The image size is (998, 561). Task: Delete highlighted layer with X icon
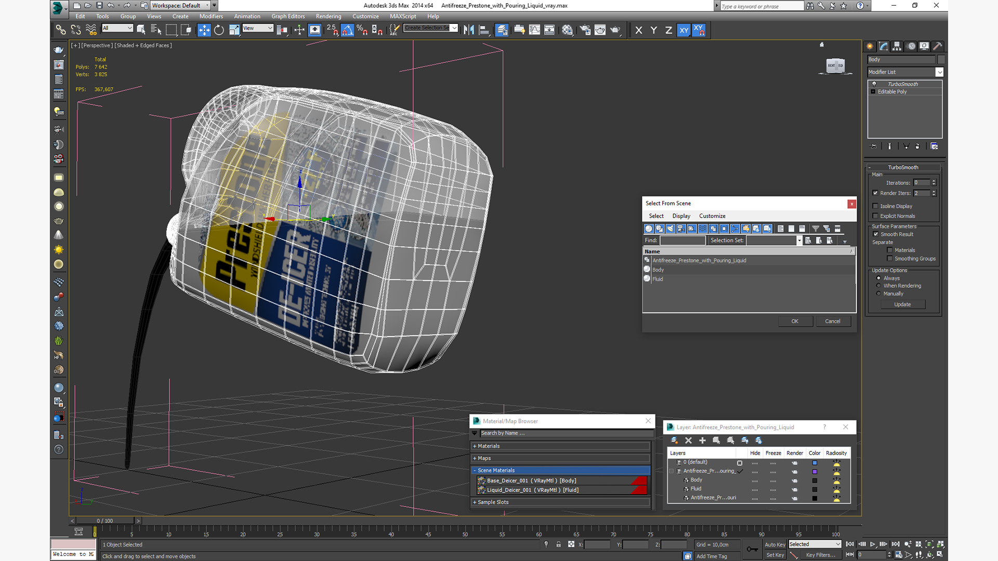pos(688,440)
